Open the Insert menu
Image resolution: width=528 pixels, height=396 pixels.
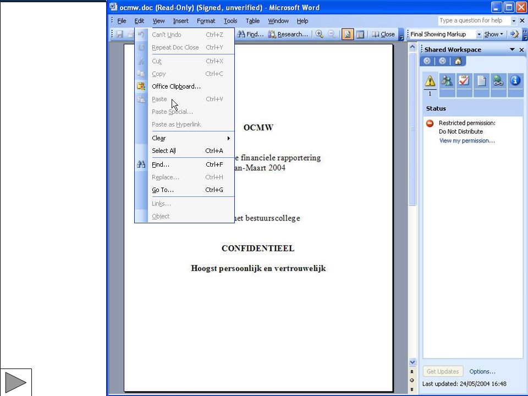pyautogui.click(x=181, y=21)
